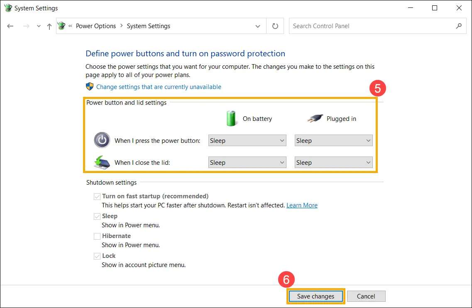Click the back navigation arrow
Image resolution: width=472 pixels, height=308 pixels.
[10, 26]
